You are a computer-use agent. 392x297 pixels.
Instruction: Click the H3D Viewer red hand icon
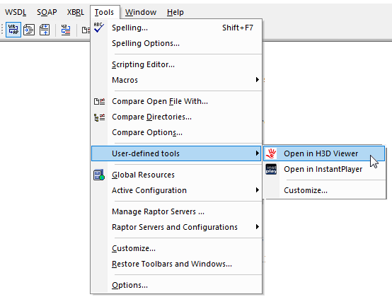(271, 153)
